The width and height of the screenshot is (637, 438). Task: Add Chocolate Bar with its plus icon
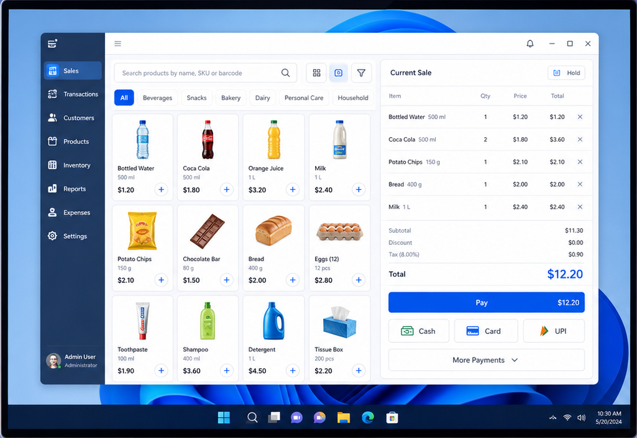pos(227,280)
